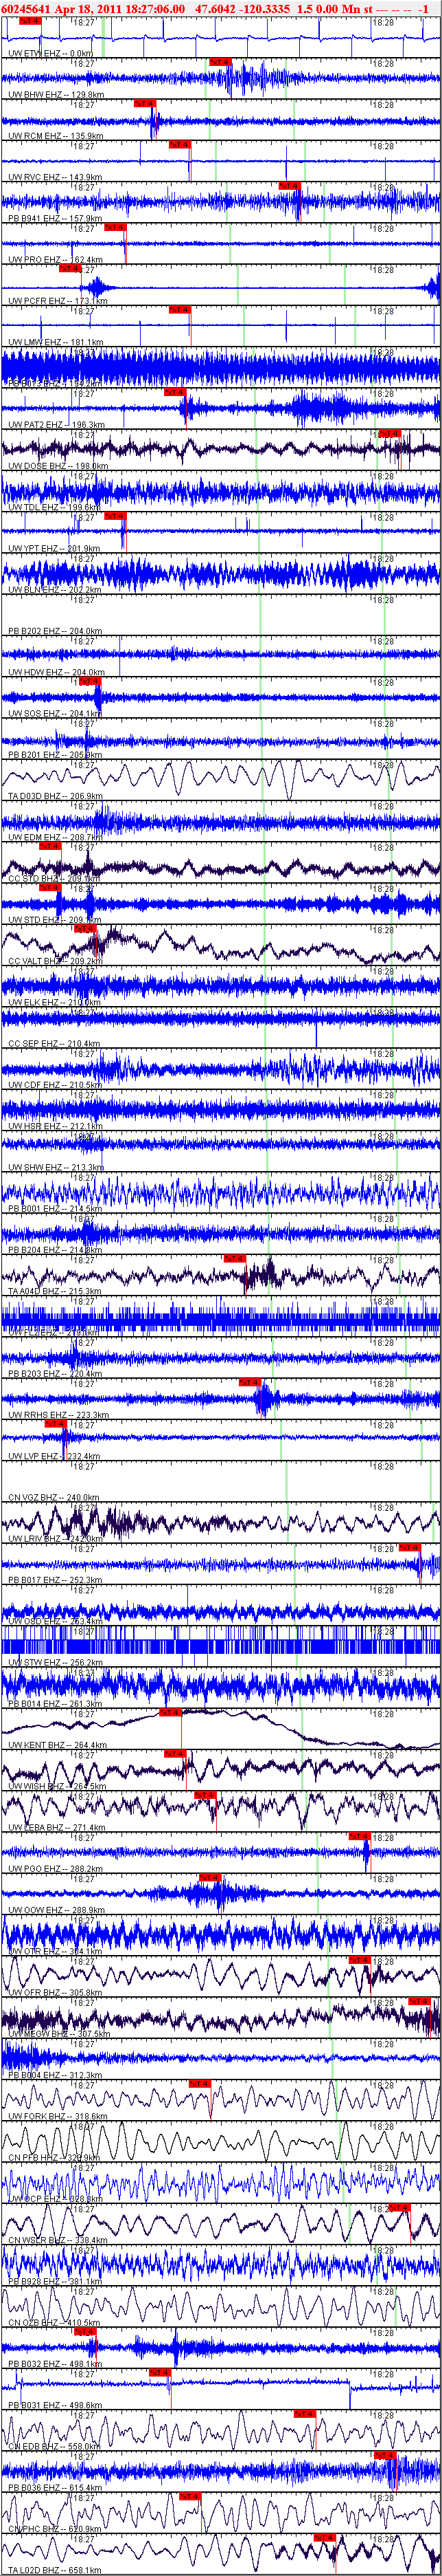Image resolution: width=442 pixels, height=2576 pixels.
Task: Select the red pick marker on the RVC trace
Action: tap(180, 144)
